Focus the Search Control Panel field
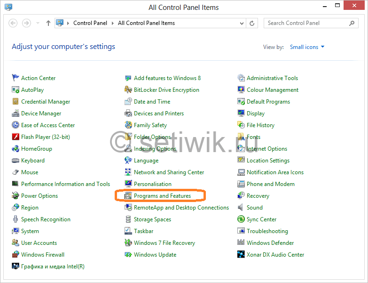Viewport: 368px width, 283px height. (311, 23)
